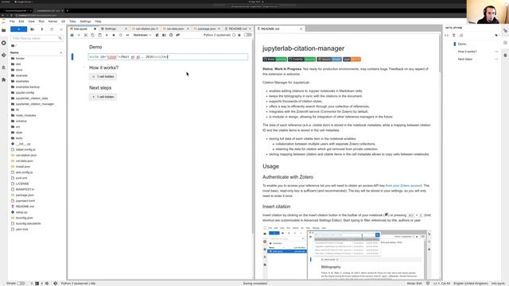The height and width of the screenshot is (286, 509).
Task: Open the Git menu
Action: point(64,21)
